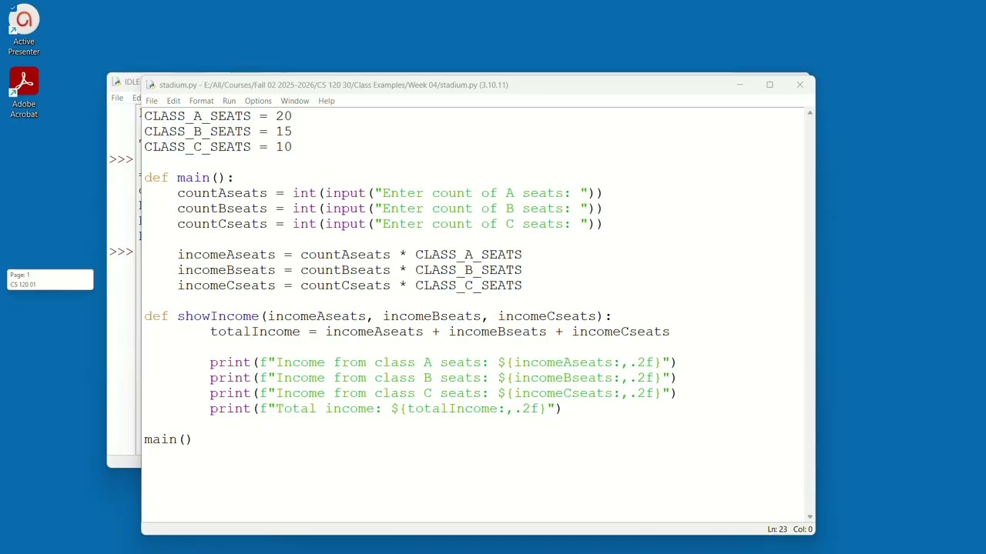Click the IDLE Shell window title icon
This screenshot has width=986, height=554.
coord(116,82)
